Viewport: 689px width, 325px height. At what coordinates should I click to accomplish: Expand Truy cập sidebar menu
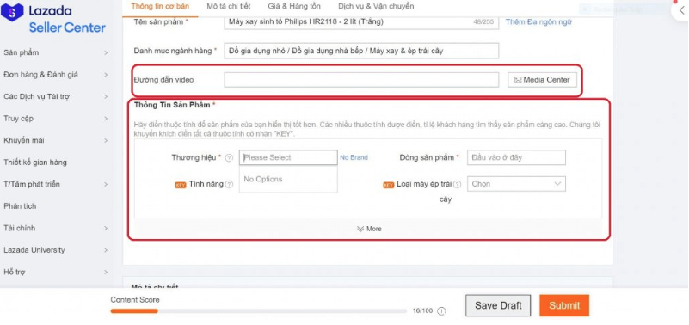coord(55,119)
